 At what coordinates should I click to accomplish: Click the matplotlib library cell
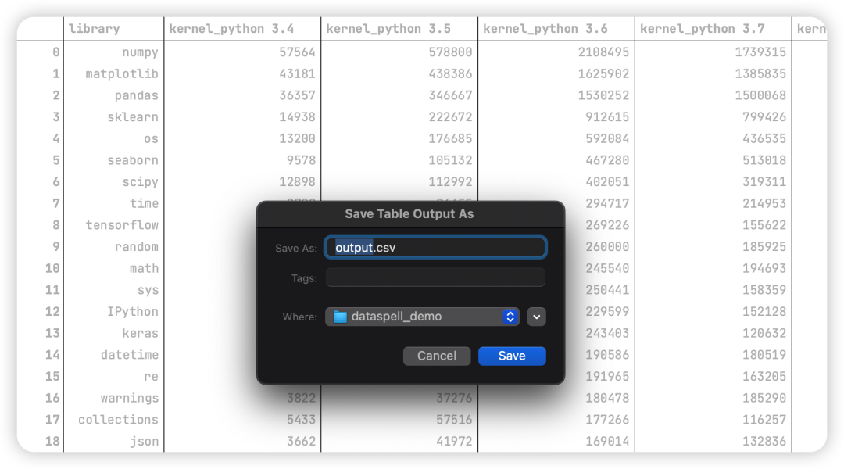click(122, 73)
